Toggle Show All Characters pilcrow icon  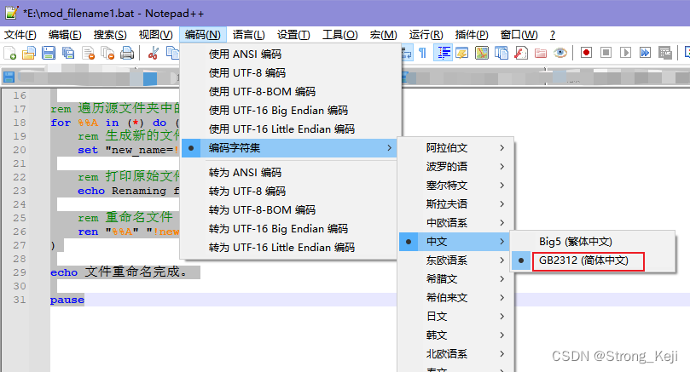coord(422,53)
